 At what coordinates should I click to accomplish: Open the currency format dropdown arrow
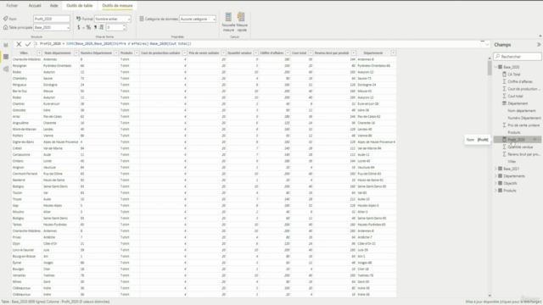click(83, 28)
